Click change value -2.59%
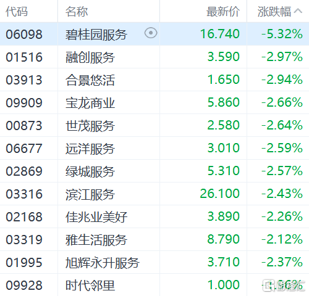Image resolution: width=309 pixels, height=296 pixels. click(282, 148)
